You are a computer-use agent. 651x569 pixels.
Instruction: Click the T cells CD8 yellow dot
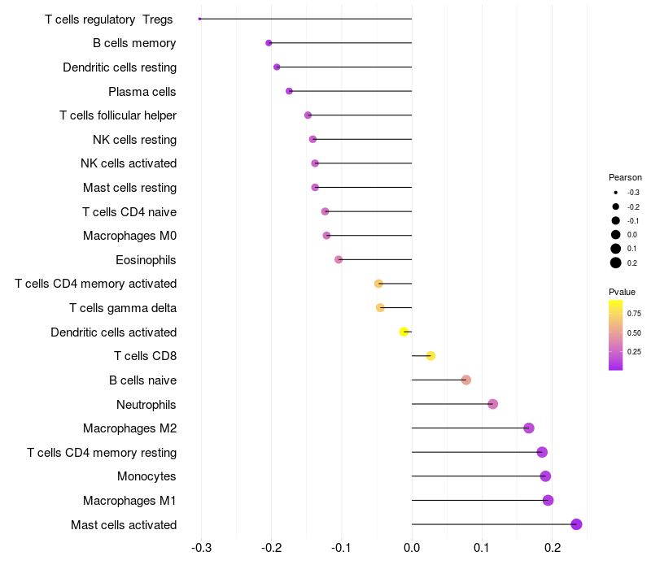point(430,356)
